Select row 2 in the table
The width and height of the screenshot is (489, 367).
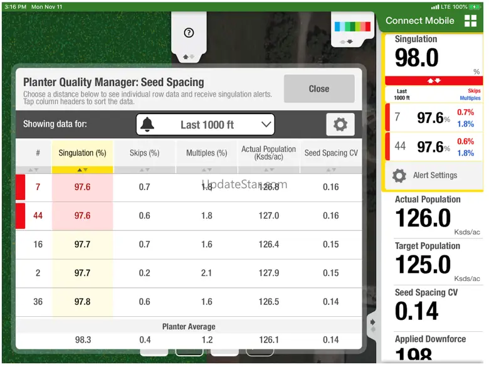click(x=189, y=274)
